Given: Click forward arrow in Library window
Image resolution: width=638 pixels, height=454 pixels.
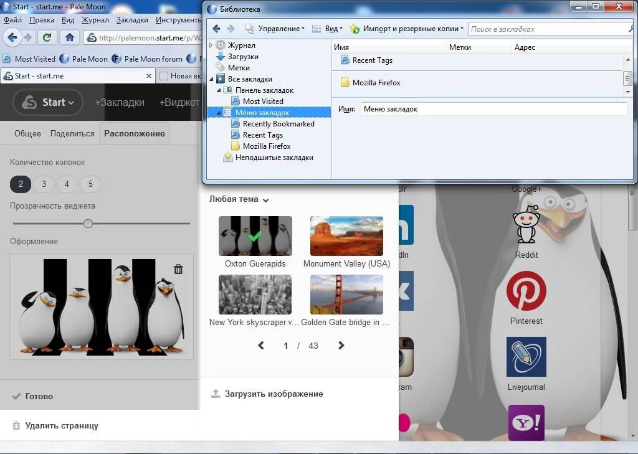Looking at the screenshot, I should [x=231, y=29].
